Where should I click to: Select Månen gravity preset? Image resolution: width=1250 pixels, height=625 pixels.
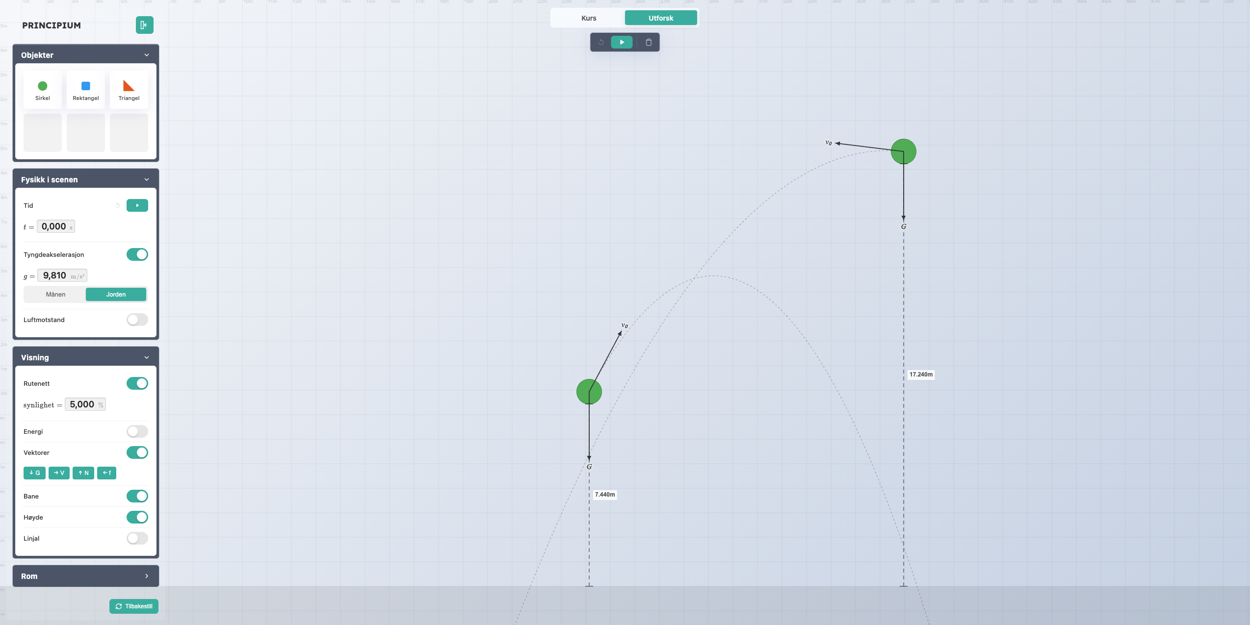(x=55, y=294)
